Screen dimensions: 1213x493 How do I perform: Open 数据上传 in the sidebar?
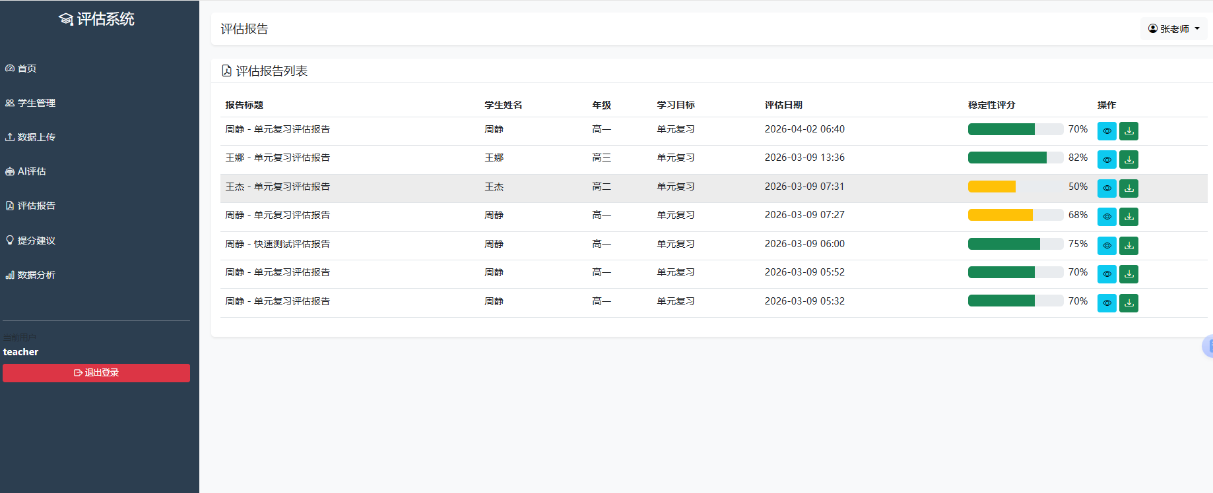point(30,137)
